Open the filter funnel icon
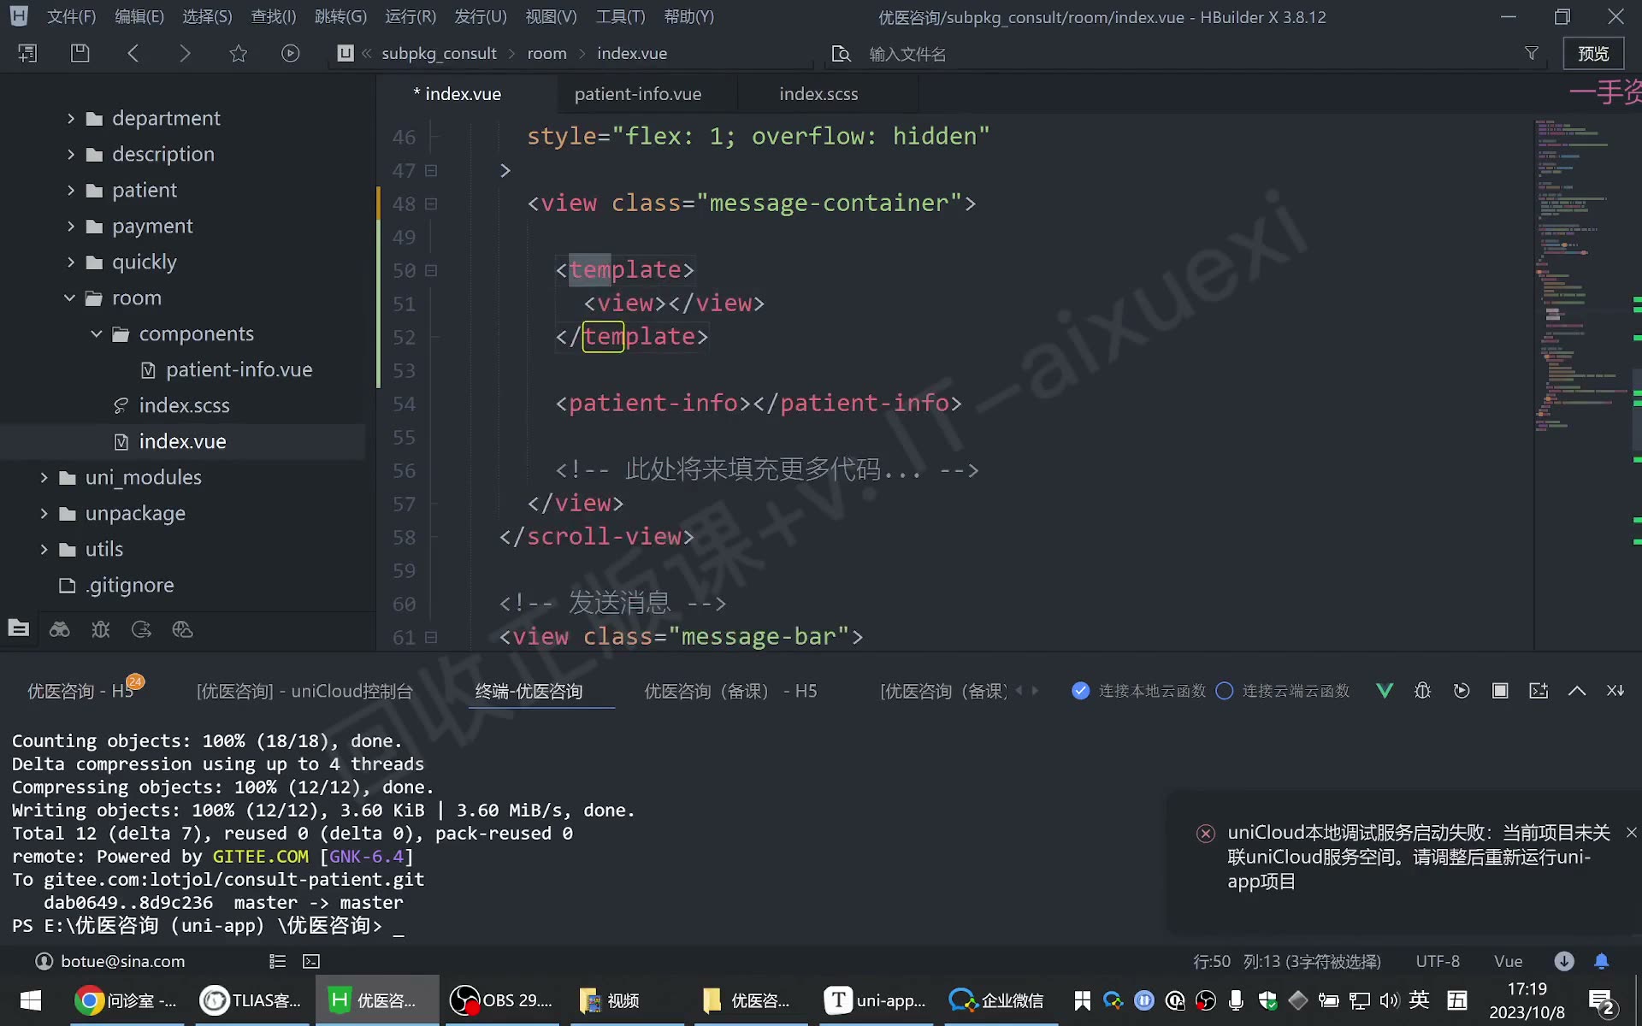 (x=1532, y=53)
